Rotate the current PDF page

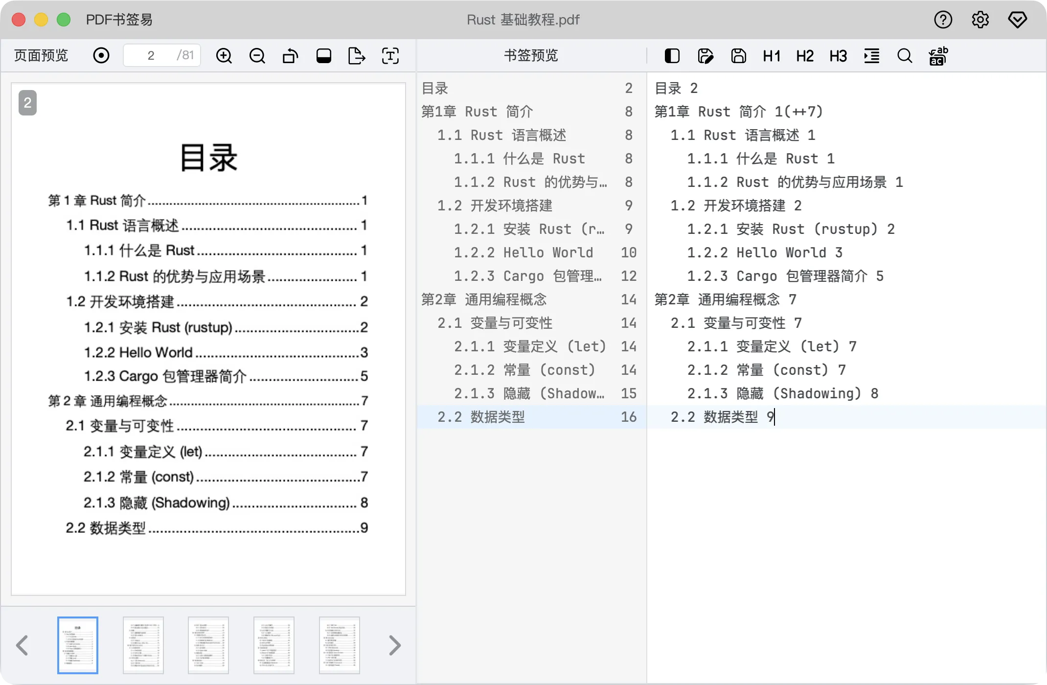tap(290, 55)
